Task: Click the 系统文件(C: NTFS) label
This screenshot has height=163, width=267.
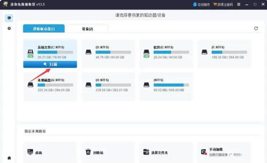Action: [51, 47]
